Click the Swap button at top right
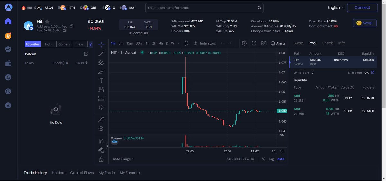The height and width of the screenshot is (181, 386). point(364,23)
